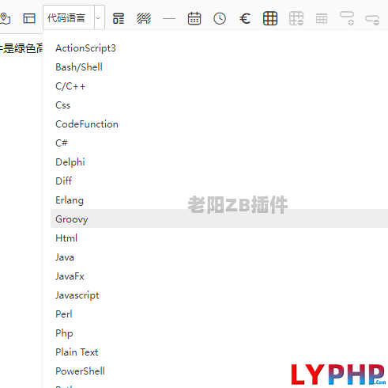Click the map location icon
The height and width of the screenshot is (388, 388).
[5, 18]
